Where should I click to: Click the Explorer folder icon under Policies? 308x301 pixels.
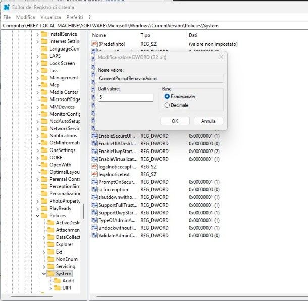coord(51,244)
